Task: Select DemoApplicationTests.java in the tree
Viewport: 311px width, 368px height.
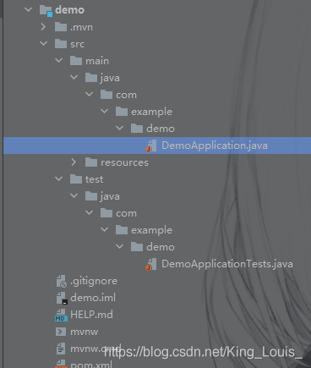Action: pos(227,264)
